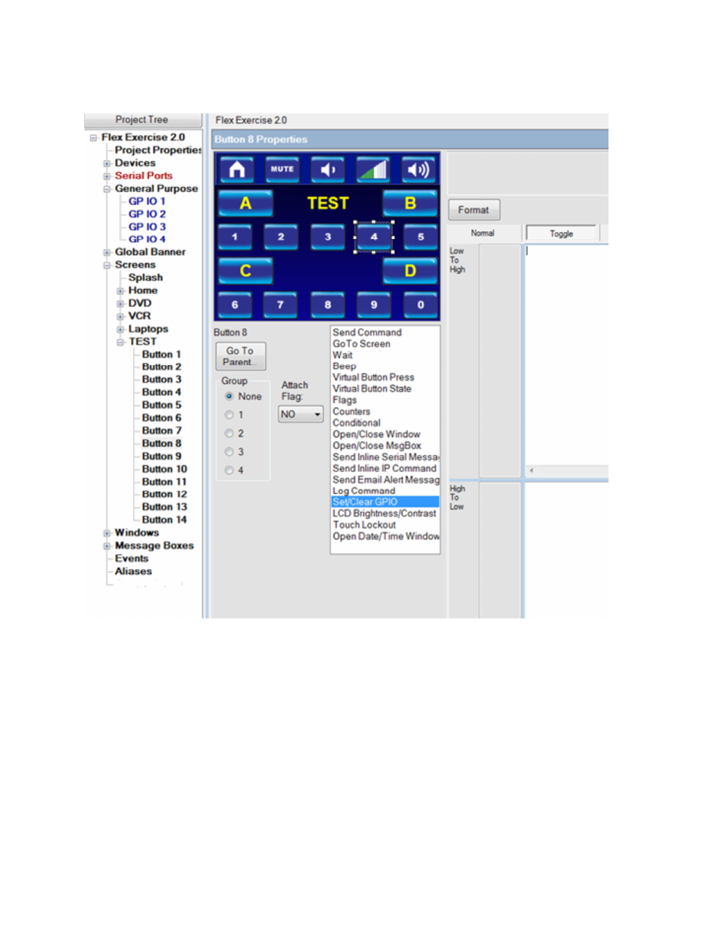Select the None group radio button

pyautogui.click(x=229, y=396)
